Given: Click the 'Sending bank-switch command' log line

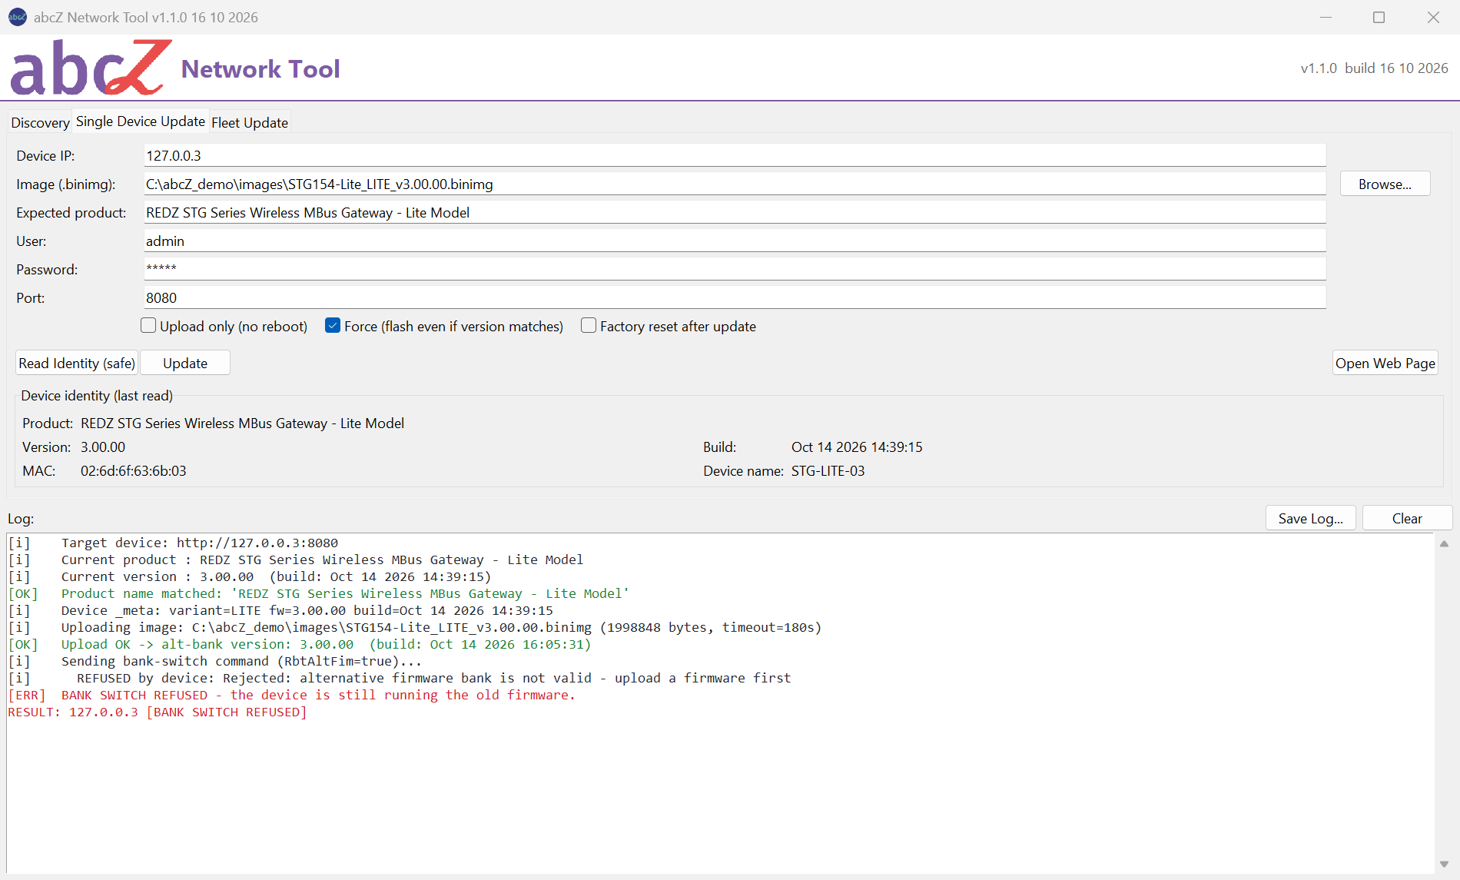Looking at the screenshot, I should coord(215,661).
